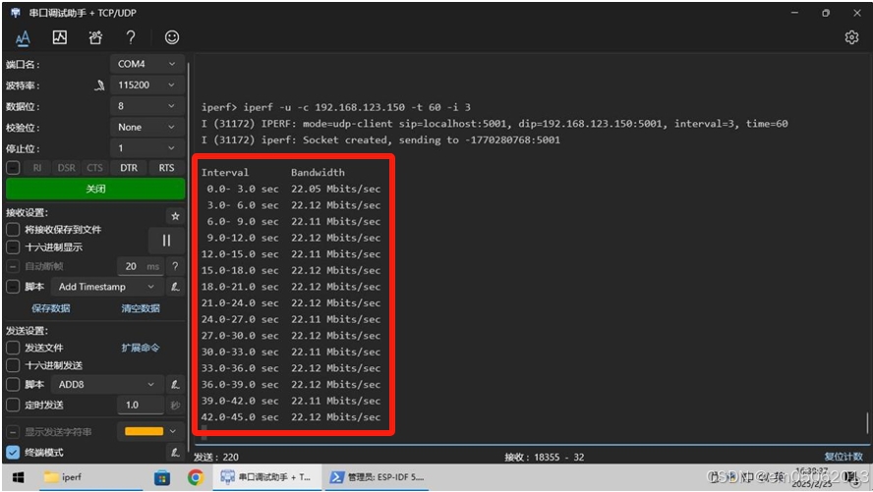Open the data bits 8 dropdown
The width and height of the screenshot is (873, 492).
[147, 106]
